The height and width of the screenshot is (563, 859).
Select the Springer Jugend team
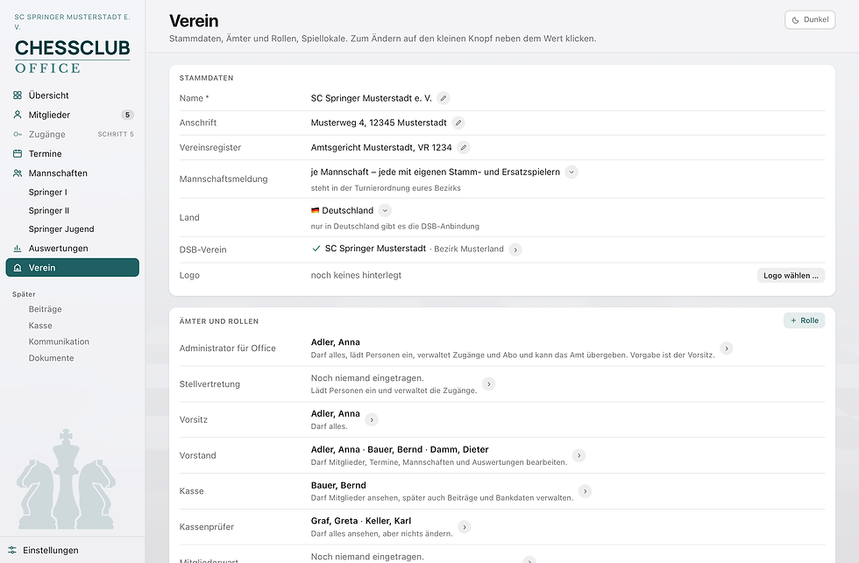point(61,229)
